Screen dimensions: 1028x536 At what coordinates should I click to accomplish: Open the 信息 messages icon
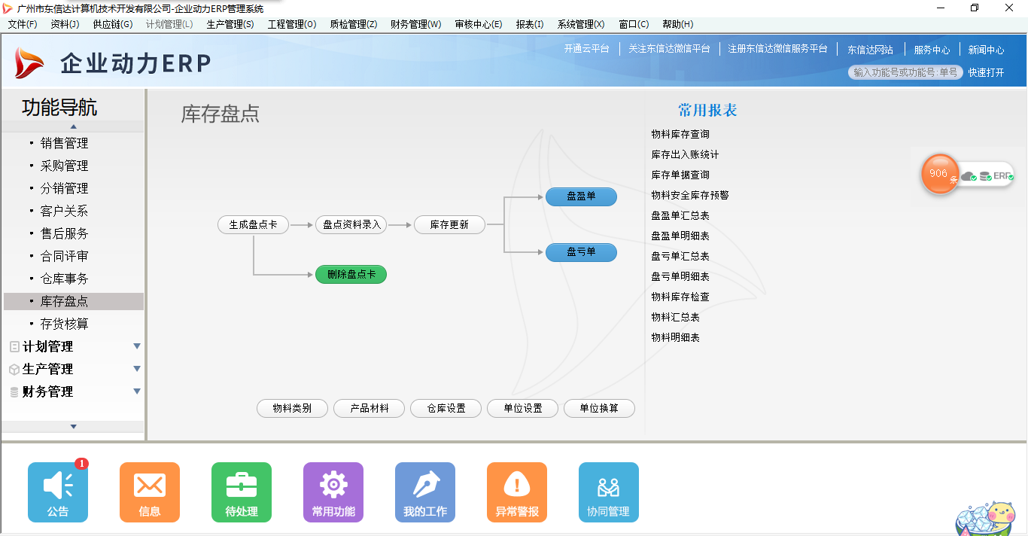pyautogui.click(x=149, y=492)
